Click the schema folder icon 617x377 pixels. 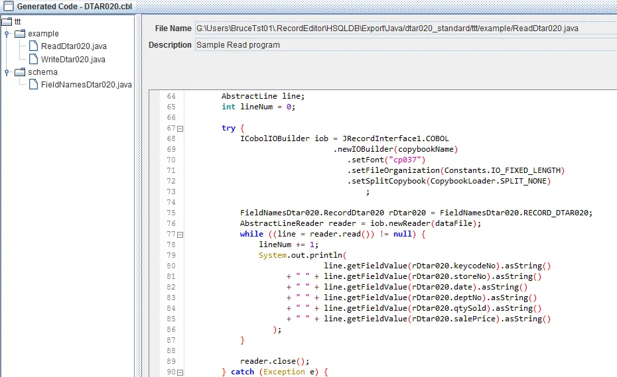[x=20, y=72]
